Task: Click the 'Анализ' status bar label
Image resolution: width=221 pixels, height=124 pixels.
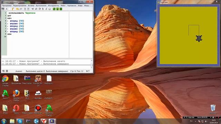Action: click(x=19, y=71)
